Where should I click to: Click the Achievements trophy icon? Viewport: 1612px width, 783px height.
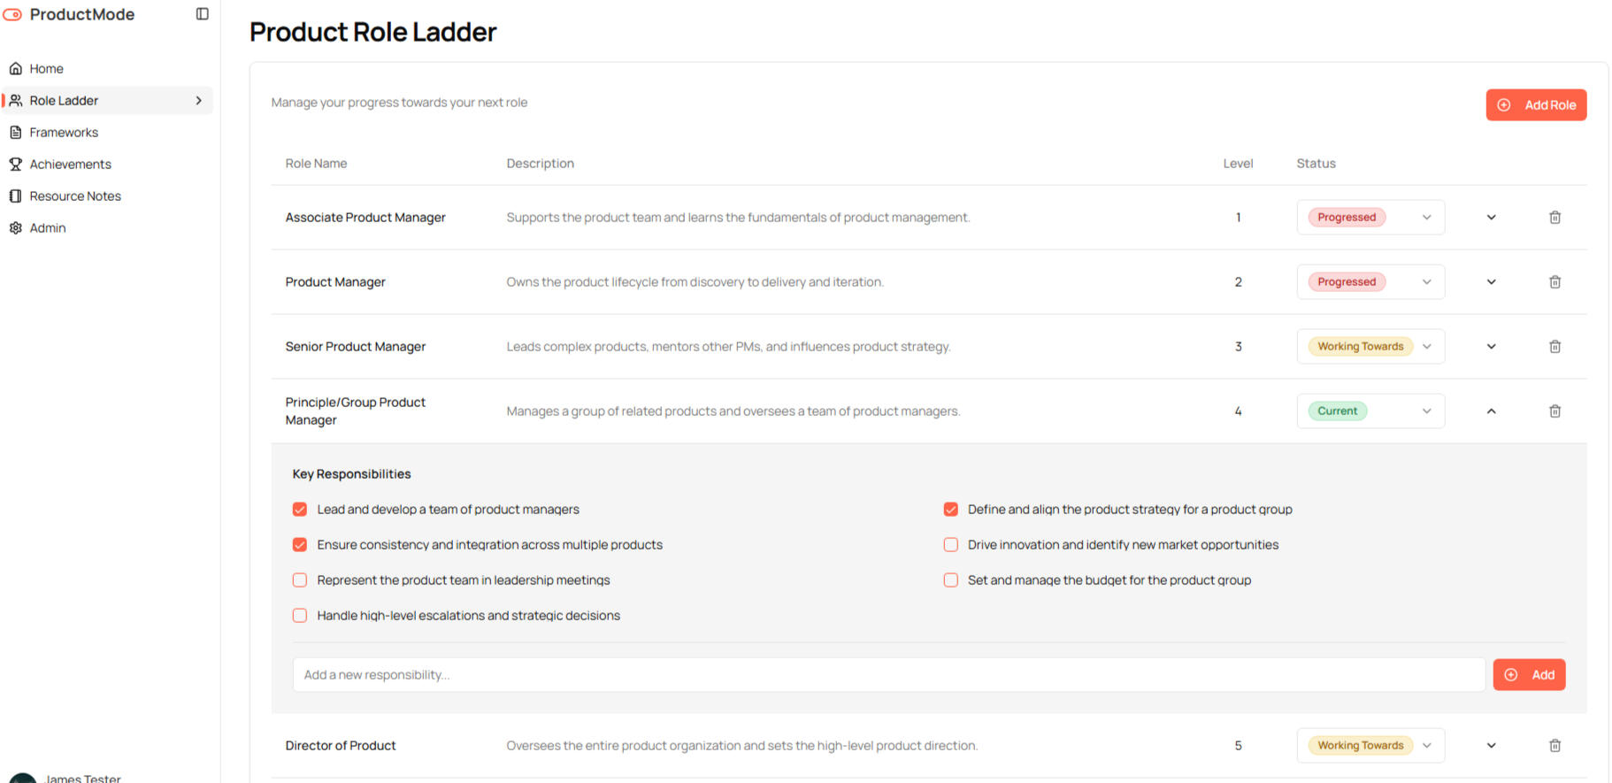15,165
